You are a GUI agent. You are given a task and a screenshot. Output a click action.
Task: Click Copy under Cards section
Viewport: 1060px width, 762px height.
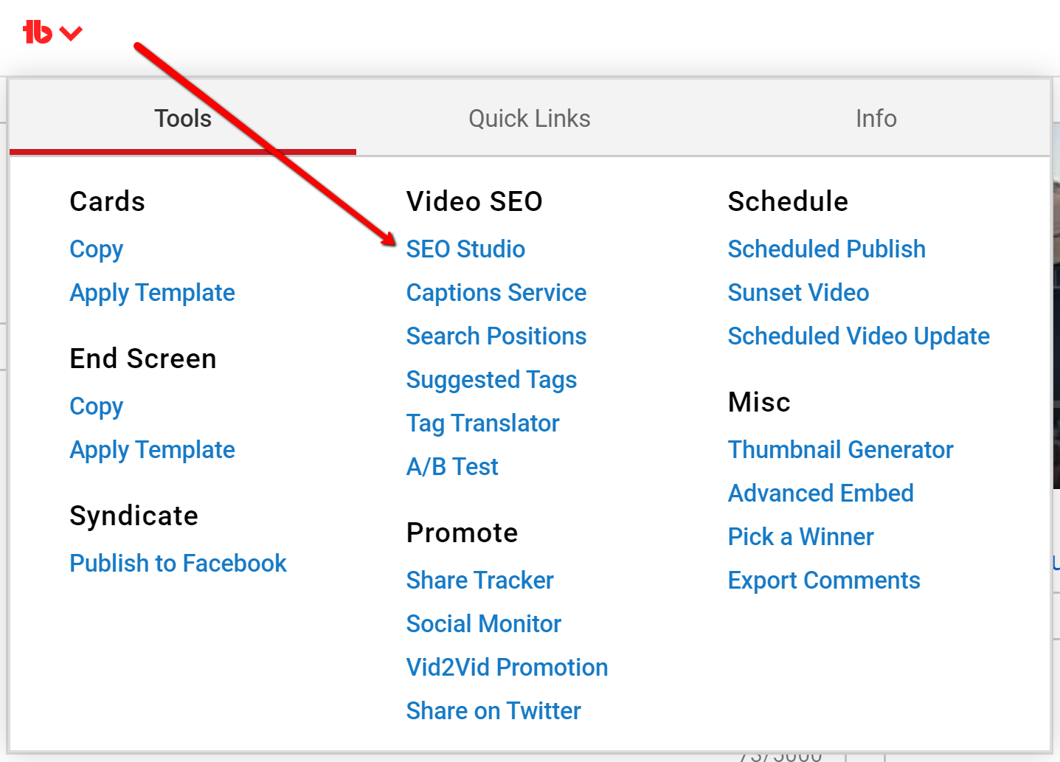(x=96, y=249)
